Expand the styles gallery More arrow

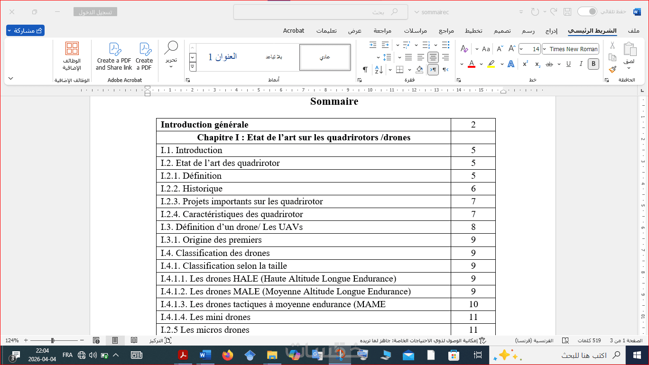pyautogui.click(x=193, y=67)
